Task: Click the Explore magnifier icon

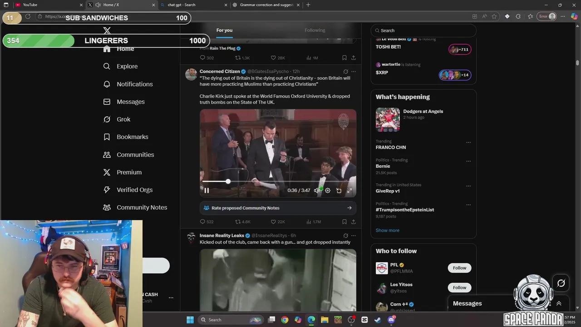Action: tap(107, 66)
